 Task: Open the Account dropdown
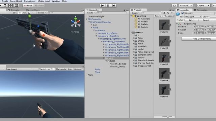pos(186,6)
